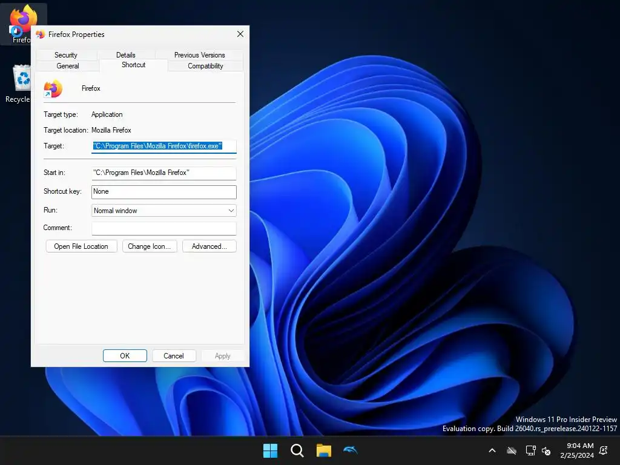Launch File Explorer from the taskbar
Viewport: 620px width, 465px height.
[323, 450]
